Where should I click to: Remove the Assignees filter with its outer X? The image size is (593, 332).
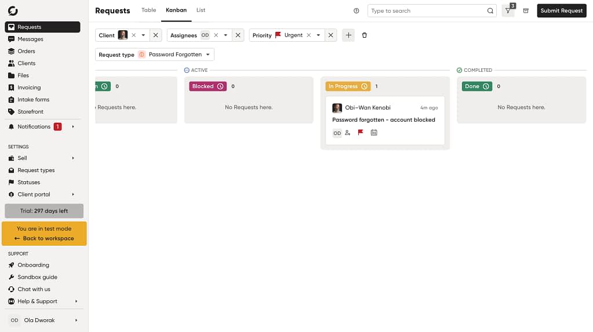tap(238, 35)
